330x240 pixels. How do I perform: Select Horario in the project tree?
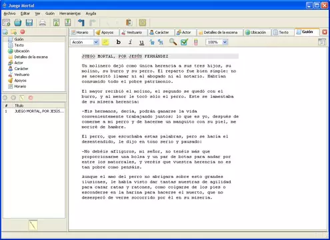[x=20, y=87]
